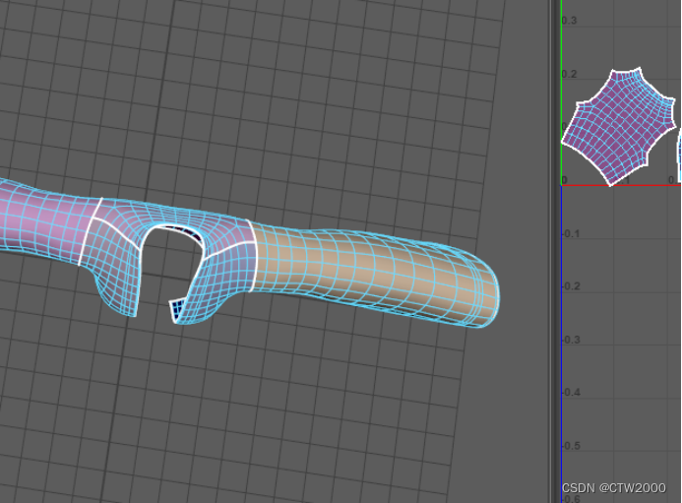The image size is (682, 503).
Task: Select the white seam edge beside upper arm
Action: tap(91, 232)
